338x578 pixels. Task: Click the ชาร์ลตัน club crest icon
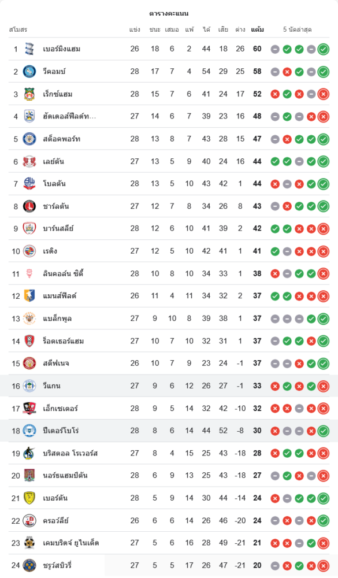29,206
